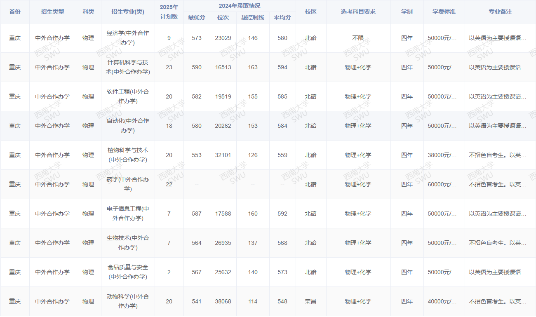Click the 科类 column header
This screenshot has height=317, width=536.
pyautogui.click(x=88, y=12)
